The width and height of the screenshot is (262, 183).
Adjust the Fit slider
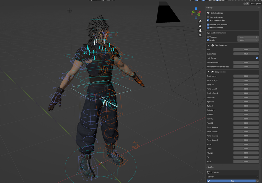tap(246, 157)
